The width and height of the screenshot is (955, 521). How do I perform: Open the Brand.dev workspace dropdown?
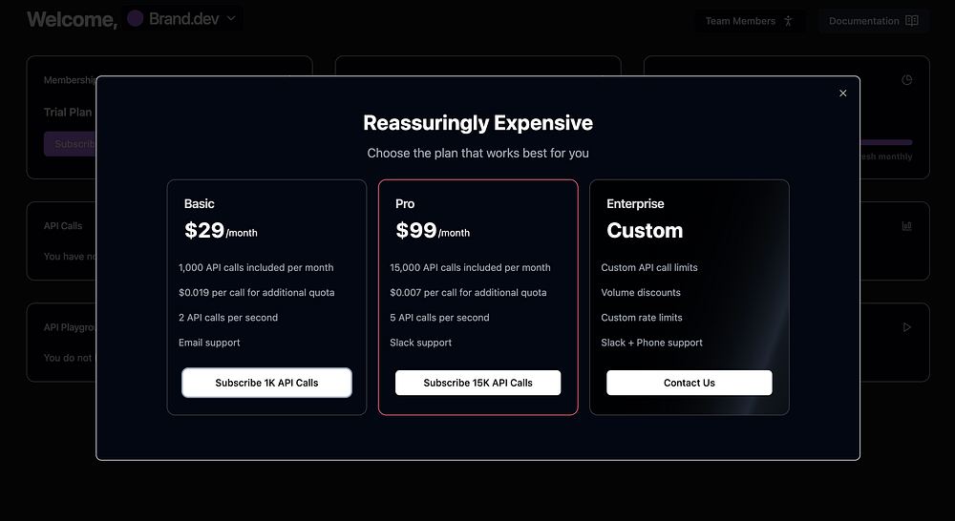click(x=230, y=19)
